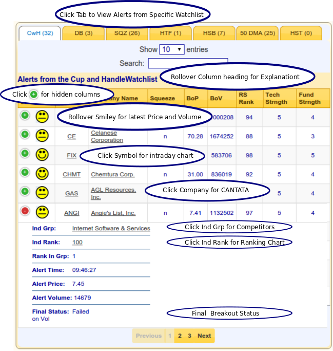Image resolution: width=333 pixels, height=351 pixels.
Task: Click Alert Time value 09:46:27
Action: [x=84, y=270]
